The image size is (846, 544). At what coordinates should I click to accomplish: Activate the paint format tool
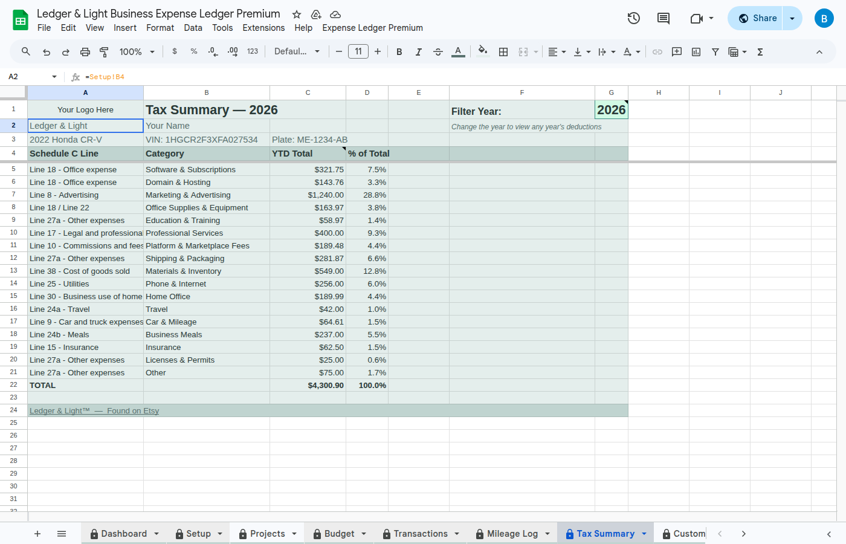[104, 52]
